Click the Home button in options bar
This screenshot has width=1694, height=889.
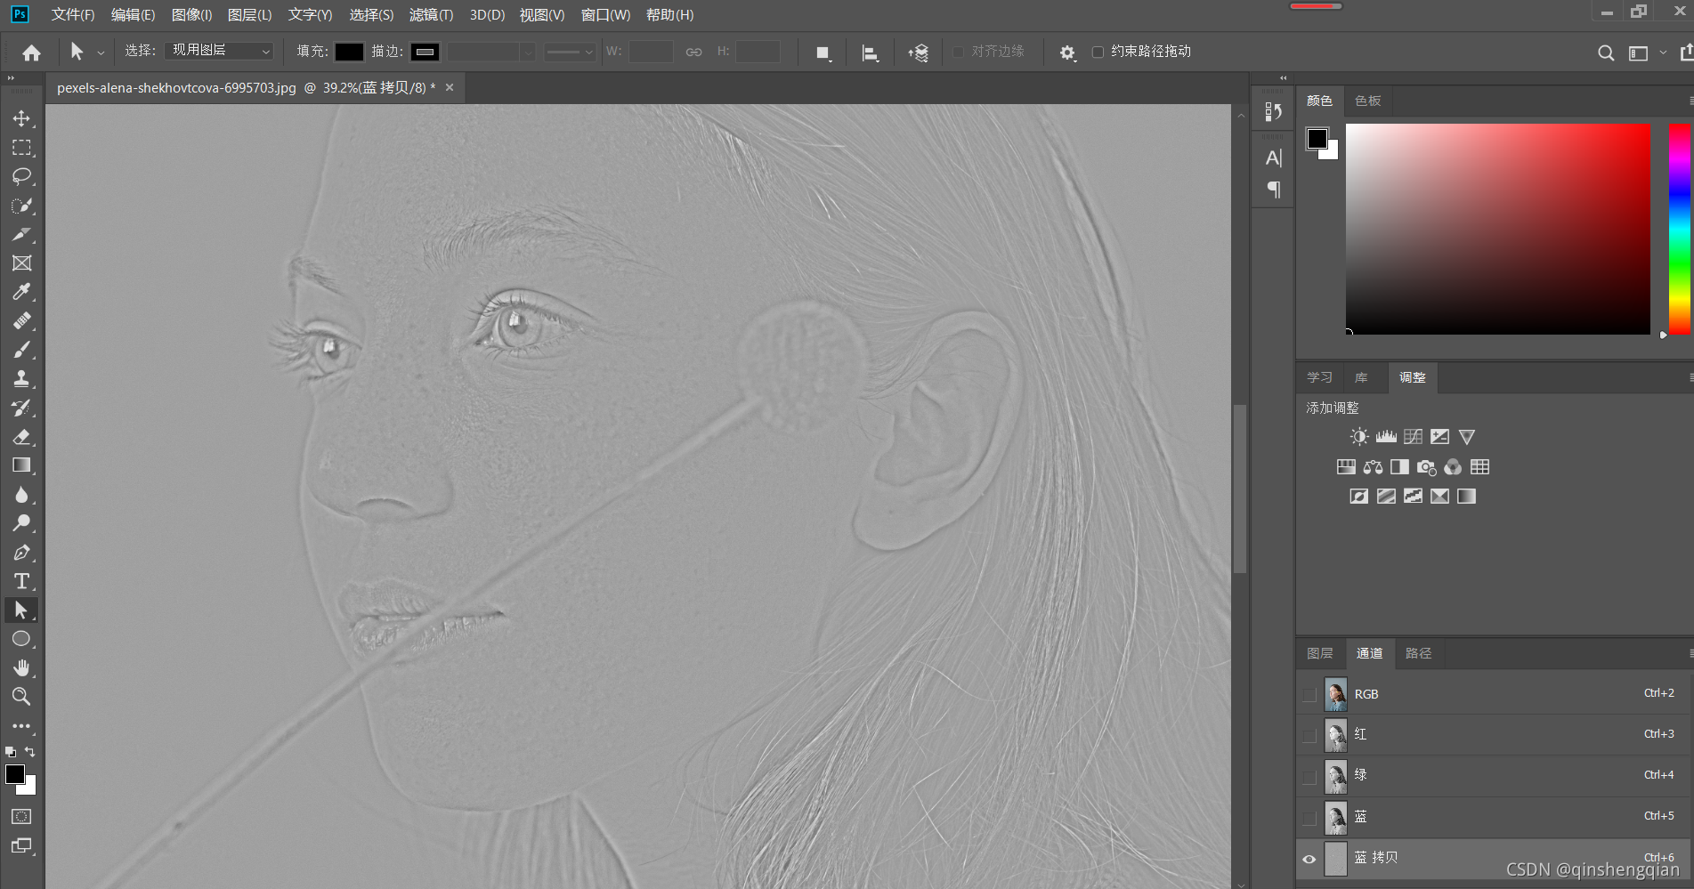(31, 53)
